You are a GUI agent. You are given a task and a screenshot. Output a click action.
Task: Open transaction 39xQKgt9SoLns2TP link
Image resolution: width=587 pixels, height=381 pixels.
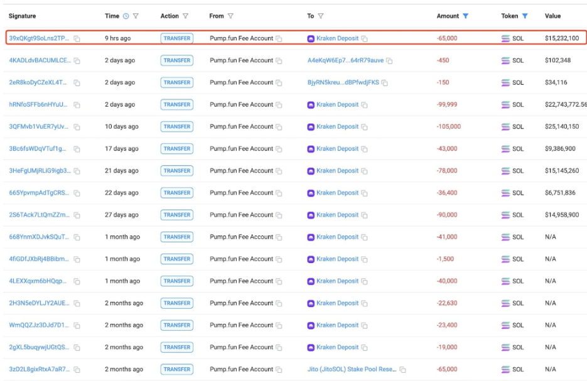[x=39, y=38]
